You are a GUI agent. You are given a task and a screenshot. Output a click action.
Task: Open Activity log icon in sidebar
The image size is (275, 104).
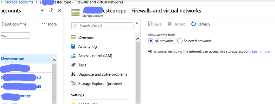[x=73, y=47]
